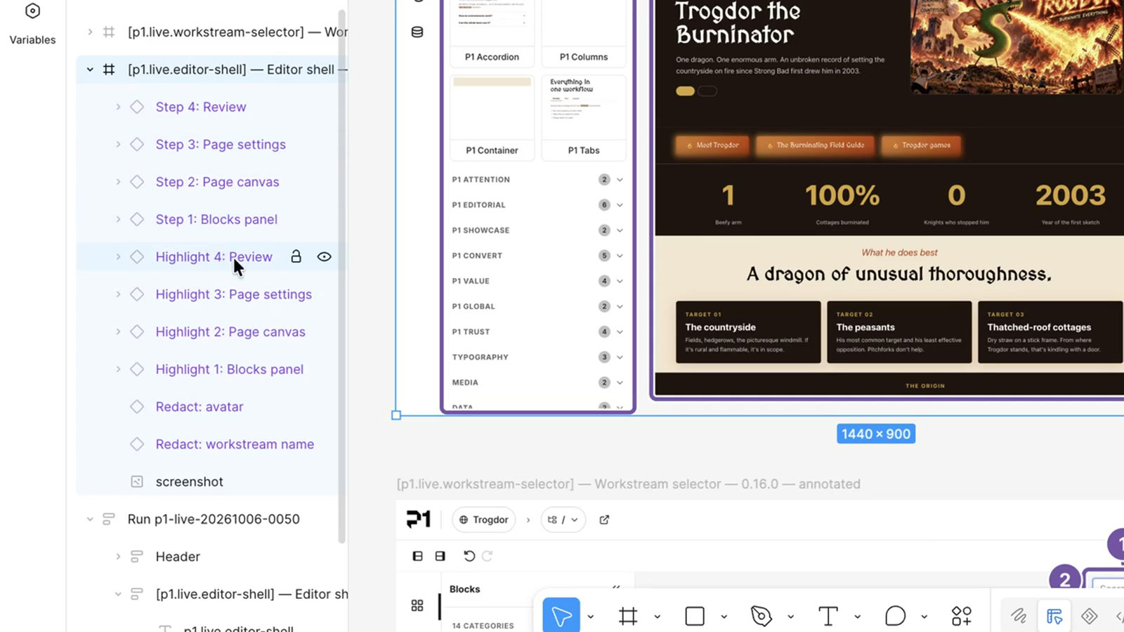This screenshot has width=1124, height=632.
Task: Click the database icon in mockup sidebar
Action: (417, 32)
